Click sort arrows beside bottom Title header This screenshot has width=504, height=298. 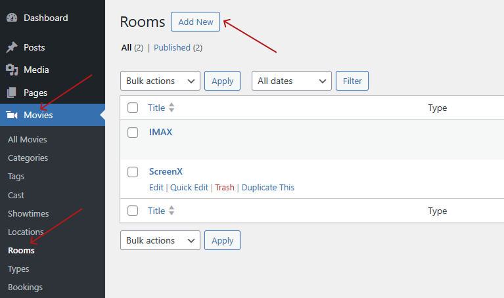[x=172, y=211]
